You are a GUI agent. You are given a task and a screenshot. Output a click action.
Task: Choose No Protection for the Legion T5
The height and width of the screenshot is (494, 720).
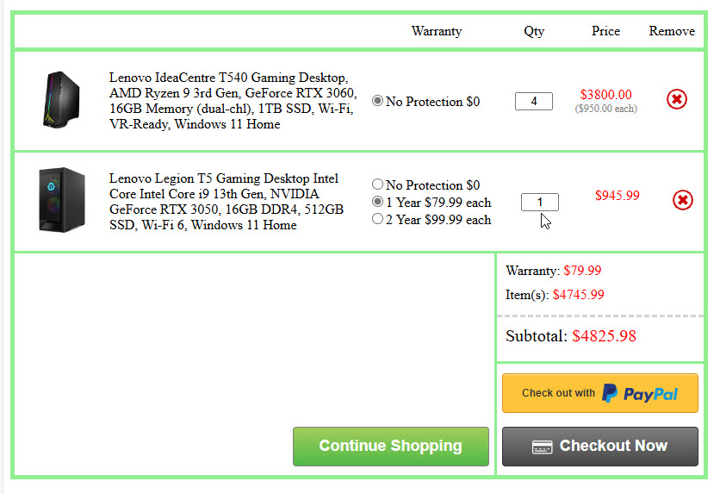(377, 184)
